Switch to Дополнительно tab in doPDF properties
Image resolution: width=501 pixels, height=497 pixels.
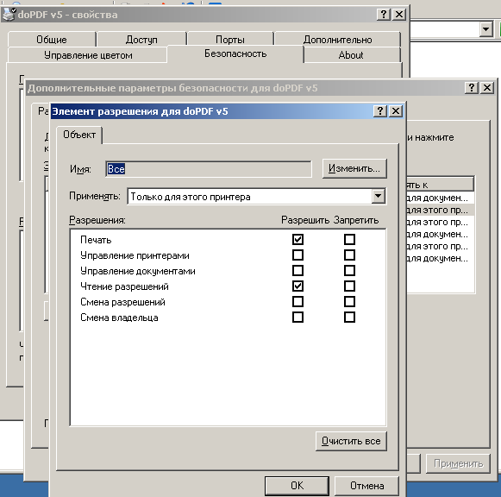point(337,40)
